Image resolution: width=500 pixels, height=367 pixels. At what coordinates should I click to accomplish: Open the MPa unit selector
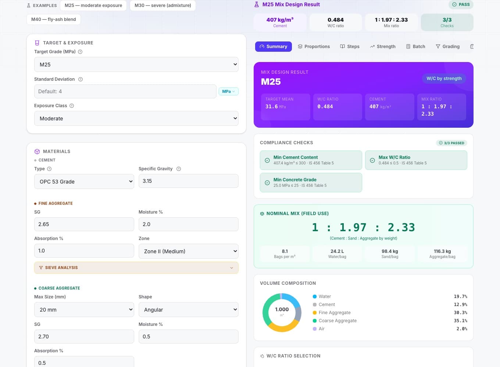point(229,91)
